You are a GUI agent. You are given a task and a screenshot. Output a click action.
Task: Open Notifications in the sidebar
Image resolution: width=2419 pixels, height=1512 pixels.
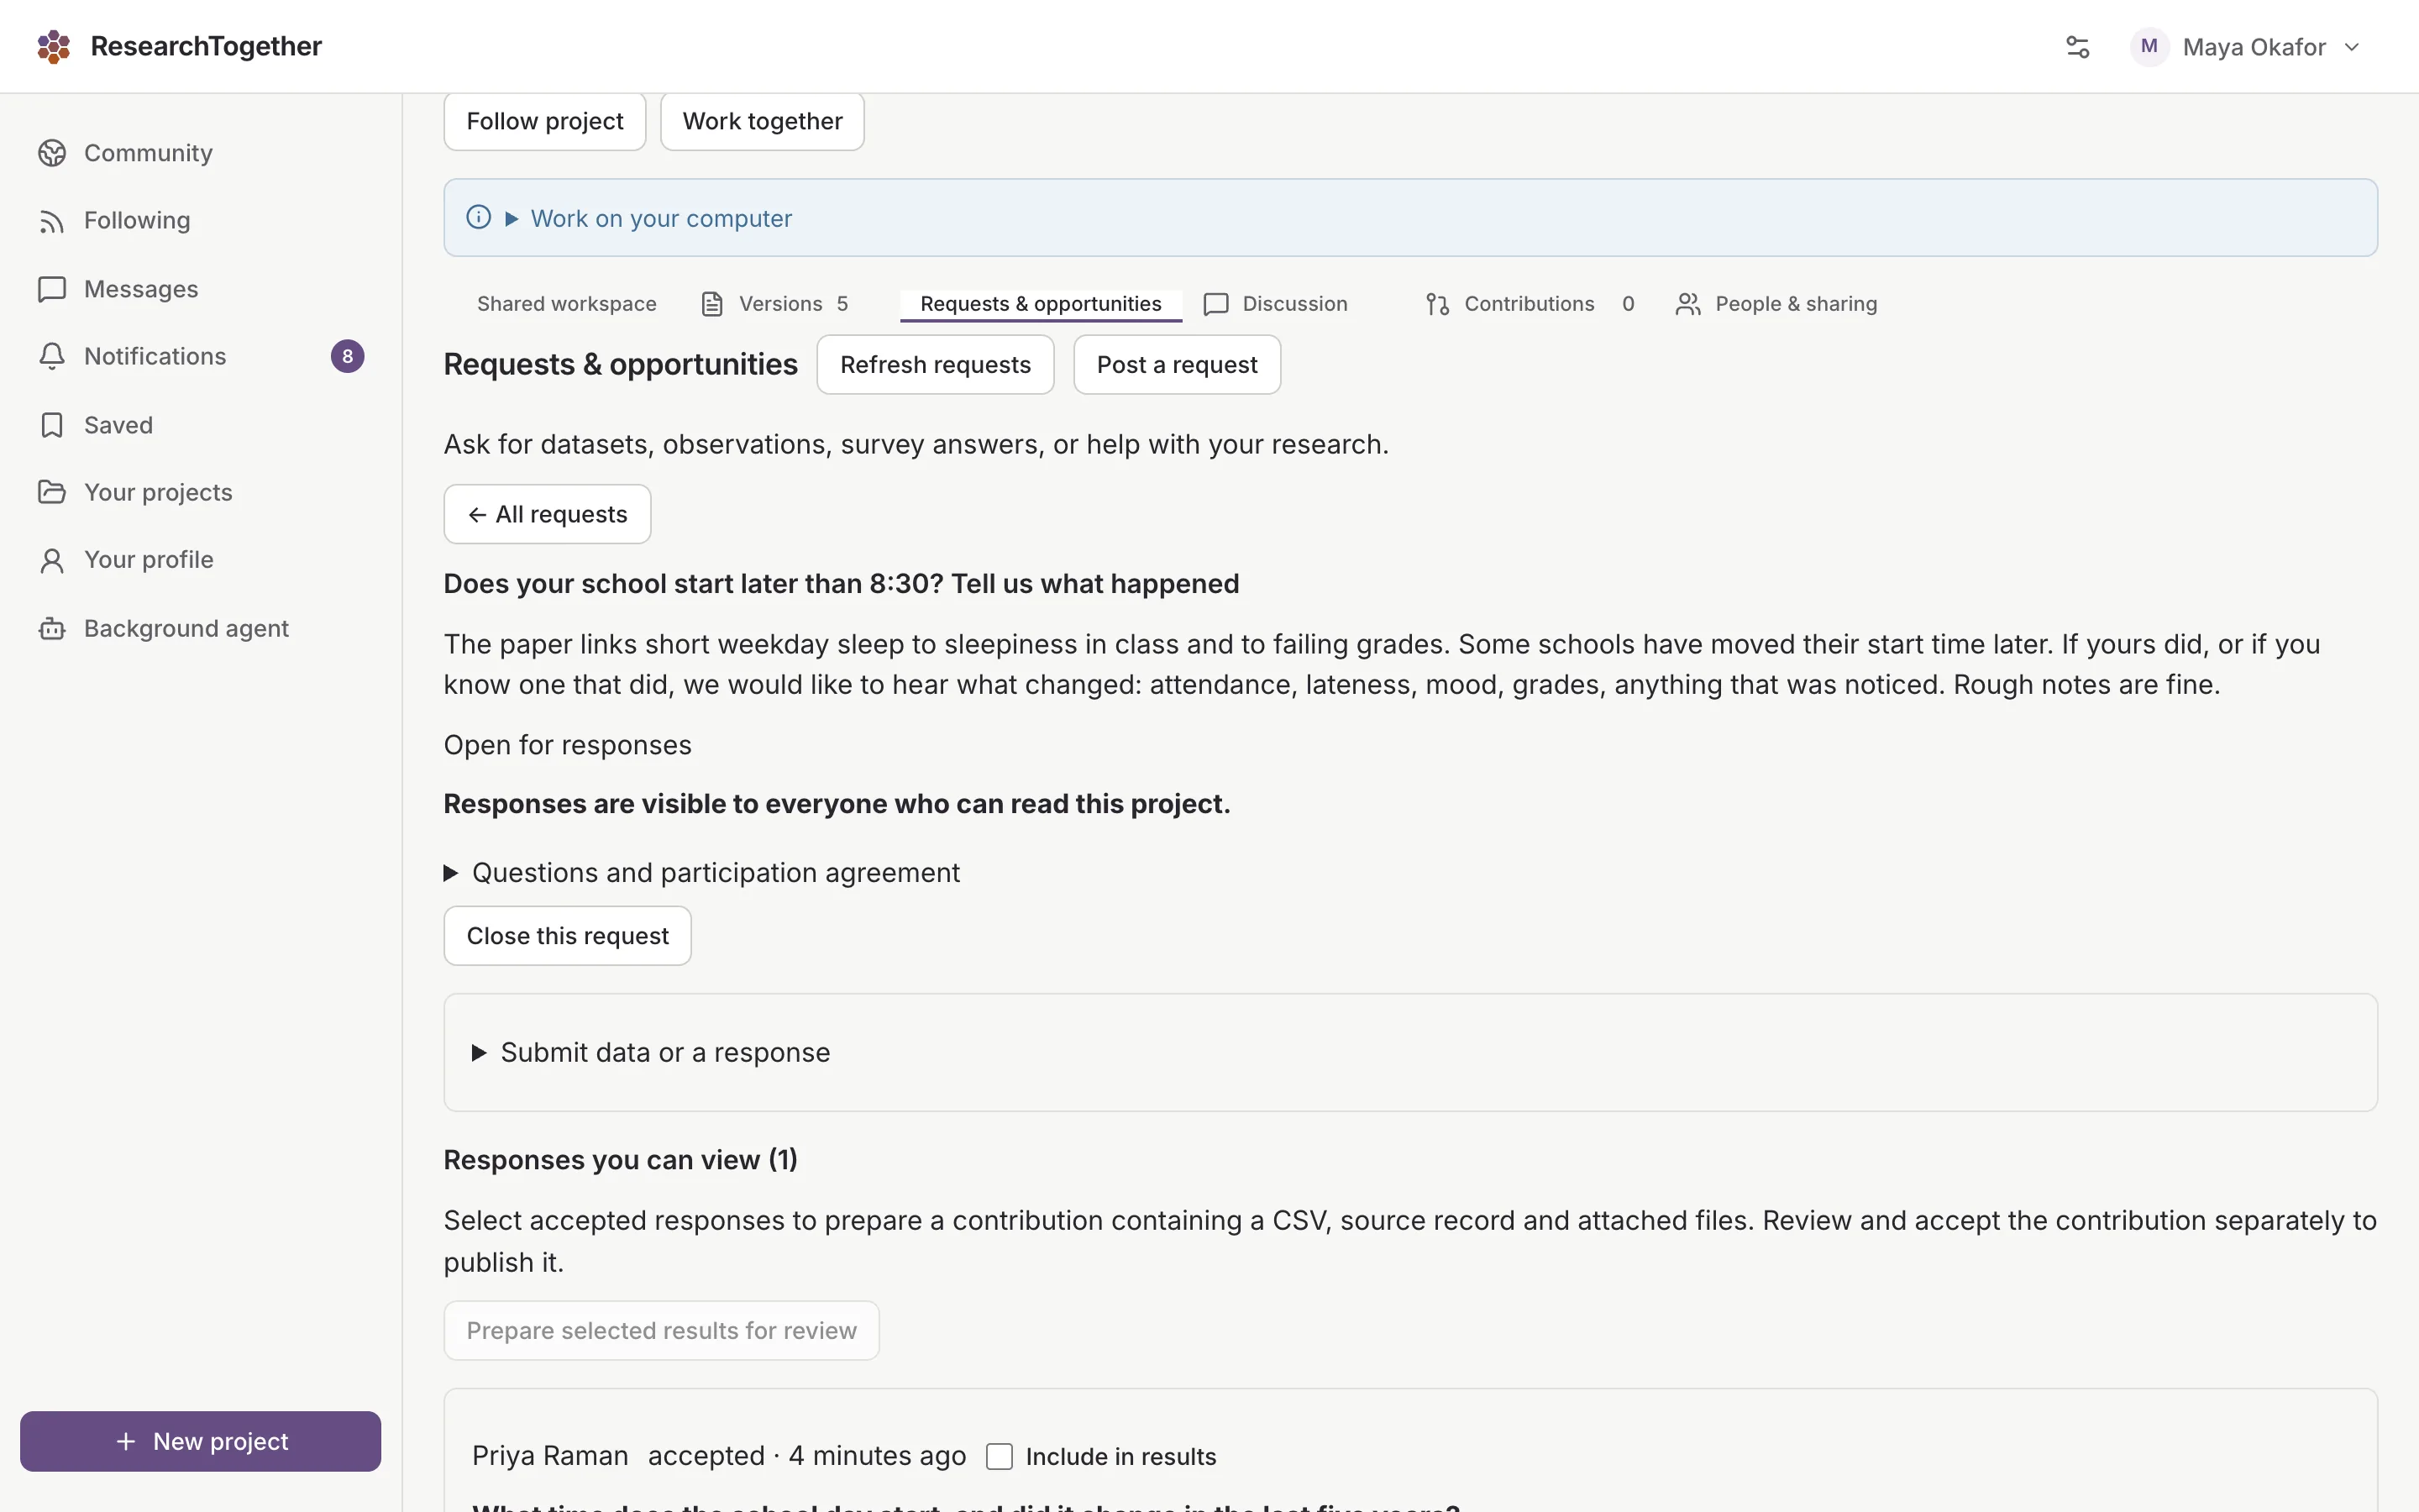pyautogui.click(x=201, y=356)
